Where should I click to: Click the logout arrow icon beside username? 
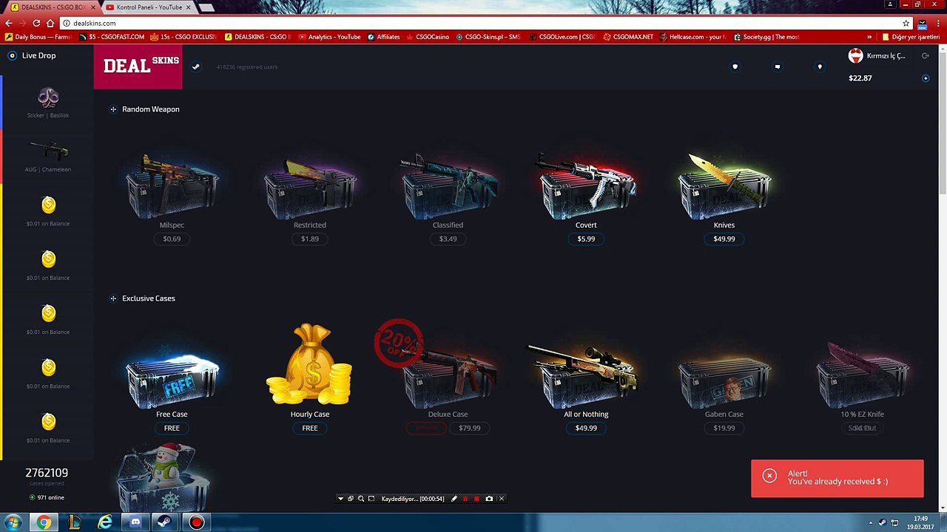point(925,55)
